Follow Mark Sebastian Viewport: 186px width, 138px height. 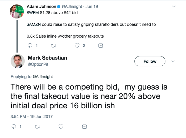pos(150,61)
